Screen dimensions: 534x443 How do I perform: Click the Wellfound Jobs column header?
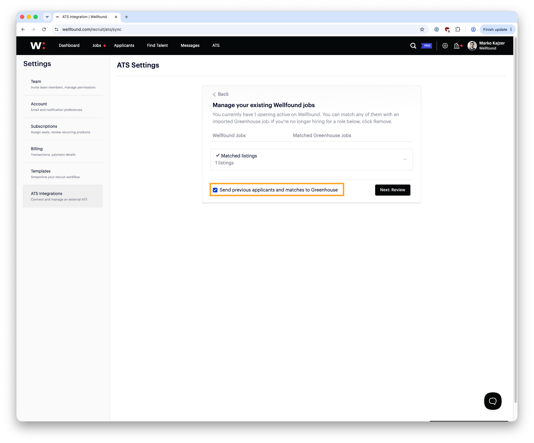pos(229,135)
